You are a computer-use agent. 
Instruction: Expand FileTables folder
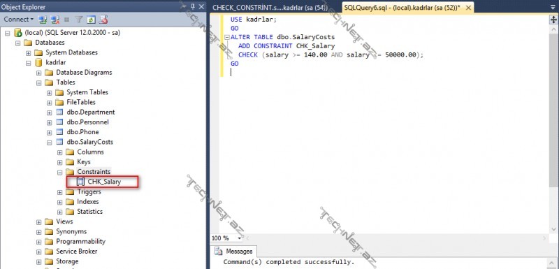click(x=50, y=103)
